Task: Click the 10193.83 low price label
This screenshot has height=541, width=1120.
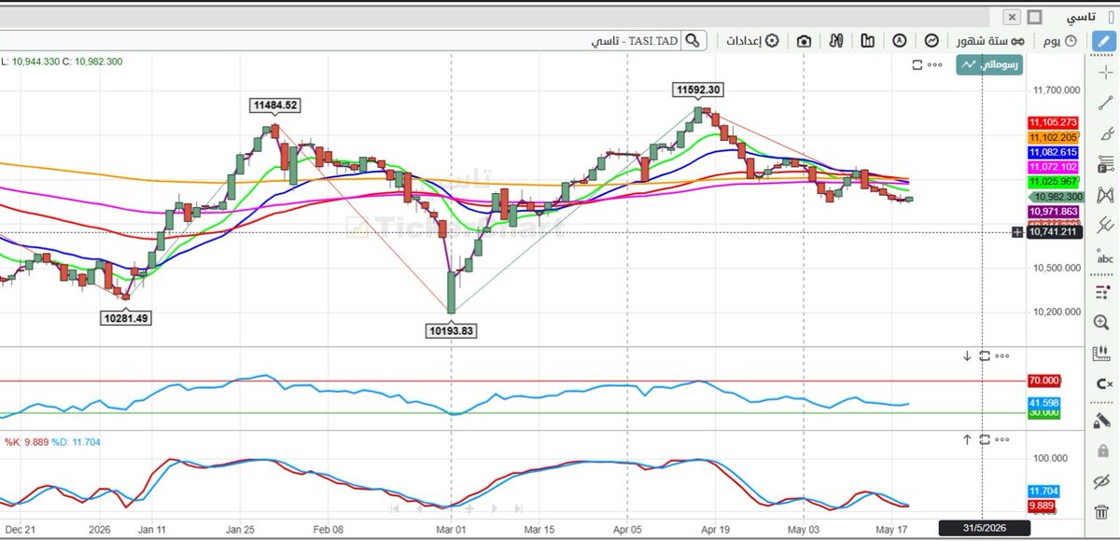Action: pos(452,329)
